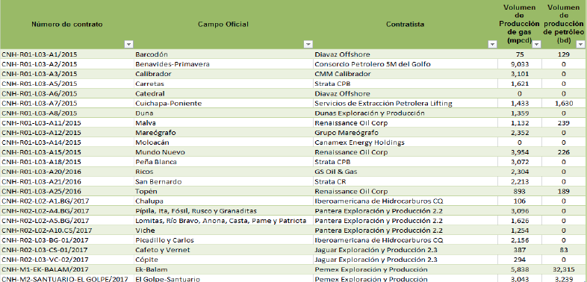
Task: Select the gas volume cell 9,033
Action: pyautogui.click(x=520, y=64)
